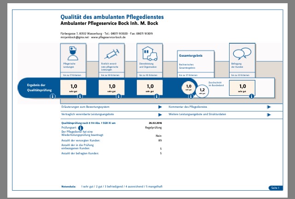
Task: Click the examination date 26.02.2016
Action: pos(155,123)
